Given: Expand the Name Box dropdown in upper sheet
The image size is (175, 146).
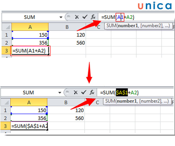Looking at the screenshot, I should click(x=61, y=17).
